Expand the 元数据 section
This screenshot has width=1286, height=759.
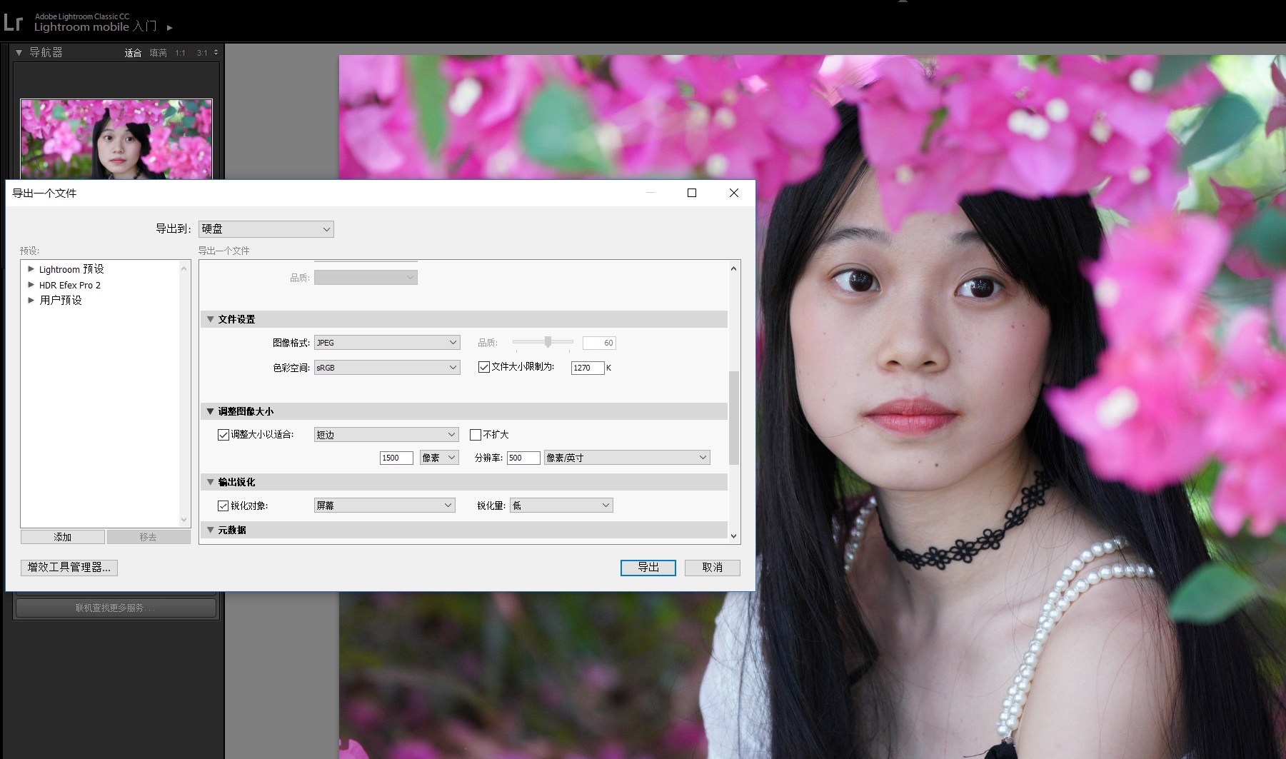[x=210, y=530]
